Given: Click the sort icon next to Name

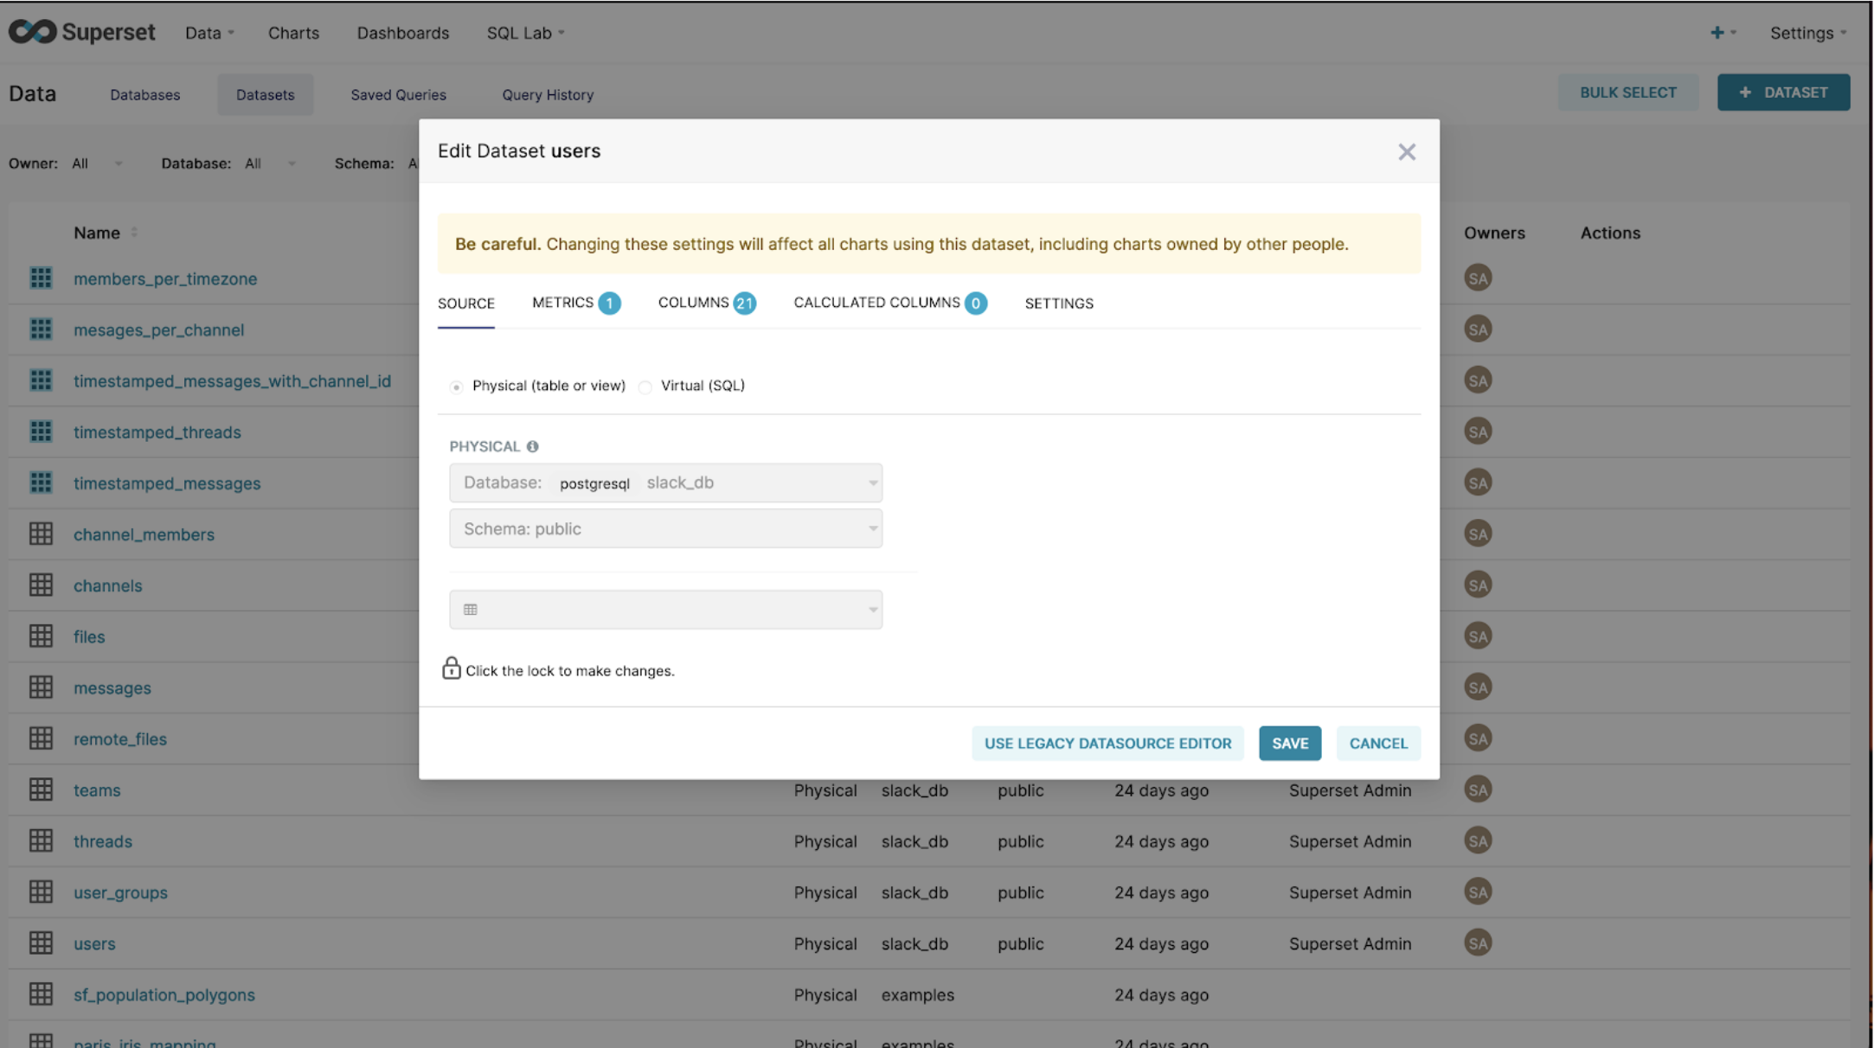Looking at the screenshot, I should point(134,233).
